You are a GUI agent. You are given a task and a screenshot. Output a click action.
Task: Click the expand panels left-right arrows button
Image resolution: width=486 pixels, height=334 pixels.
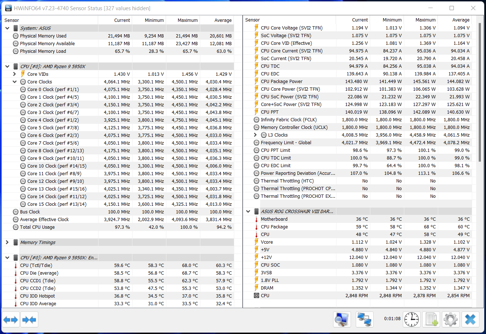coord(11,320)
